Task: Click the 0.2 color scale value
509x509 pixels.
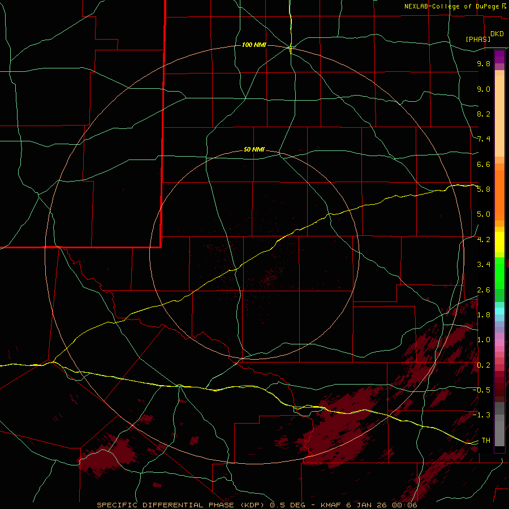Action: [x=484, y=365]
